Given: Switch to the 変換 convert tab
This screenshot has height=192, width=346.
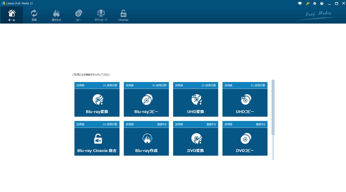Looking at the screenshot, I should click(34, 15).
